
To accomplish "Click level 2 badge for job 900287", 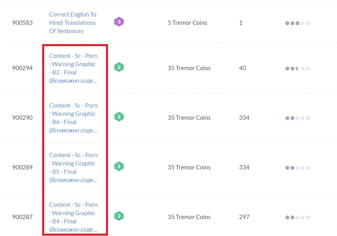I will pyautogui.click(x=119, y=216).
